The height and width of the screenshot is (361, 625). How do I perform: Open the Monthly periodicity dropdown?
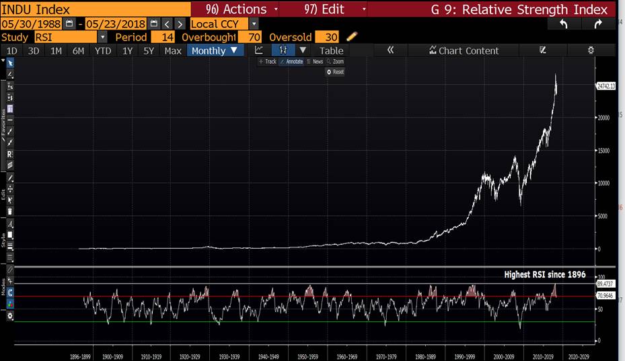[x=215, y=50]
